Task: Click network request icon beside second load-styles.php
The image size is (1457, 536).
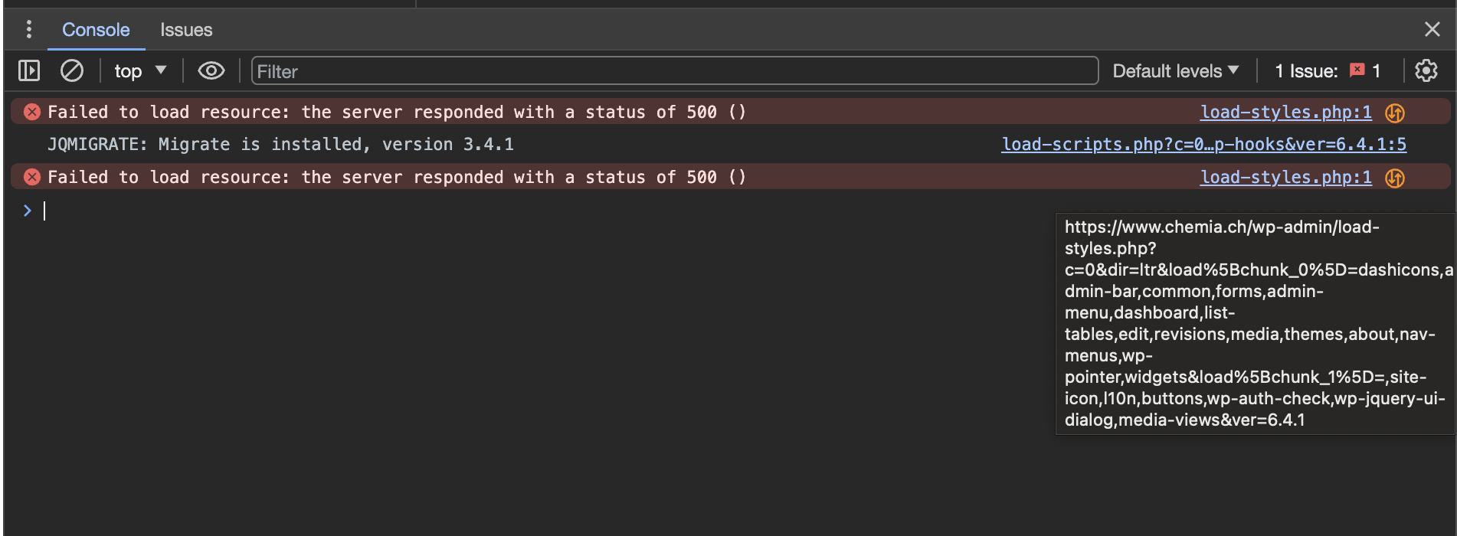Action: 1395,178
